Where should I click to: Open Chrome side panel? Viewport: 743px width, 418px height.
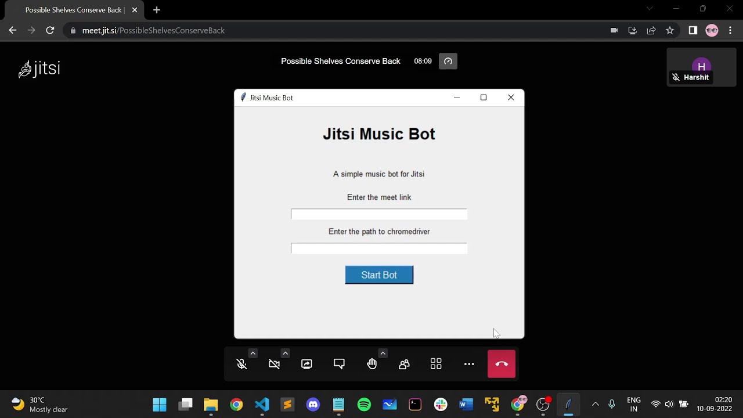click(692, 30)
